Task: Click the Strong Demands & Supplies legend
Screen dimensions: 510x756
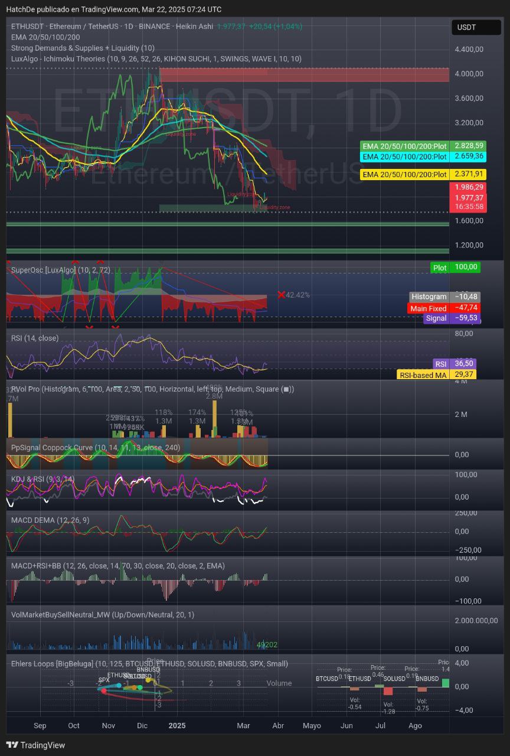Action: [x=83, y=48]
